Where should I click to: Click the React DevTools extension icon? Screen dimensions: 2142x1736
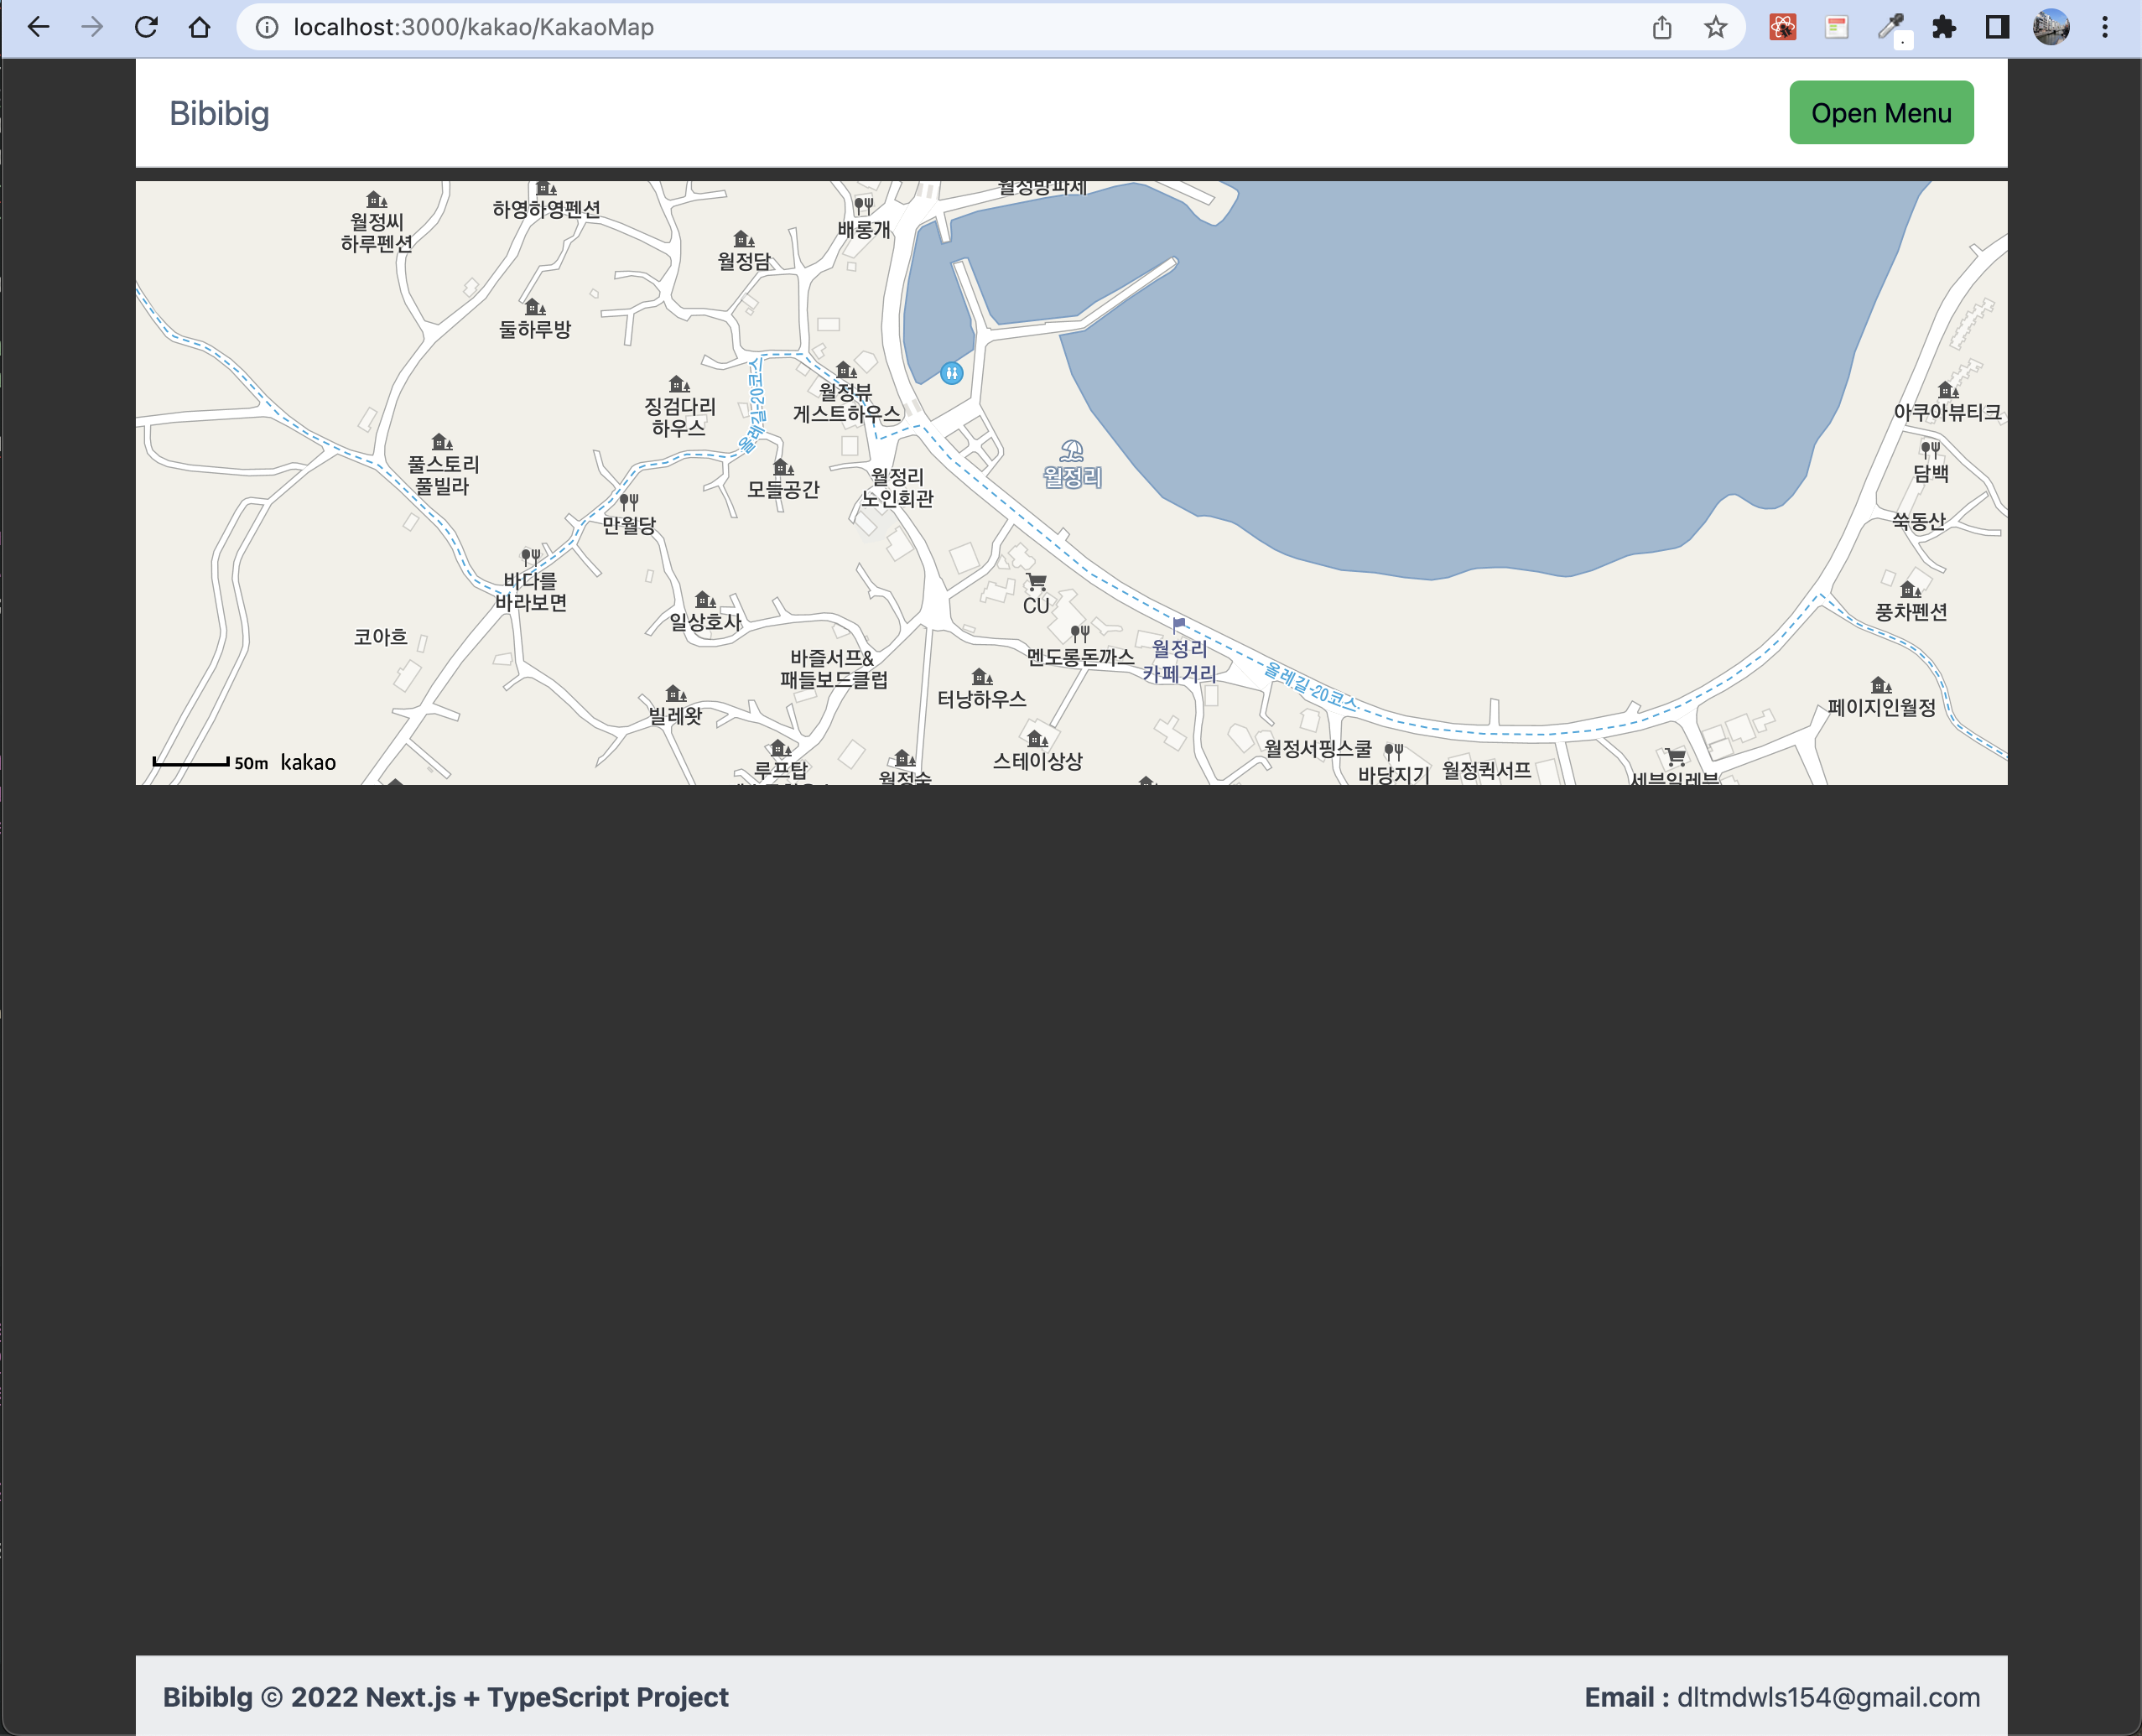(x=1783, y=27)
